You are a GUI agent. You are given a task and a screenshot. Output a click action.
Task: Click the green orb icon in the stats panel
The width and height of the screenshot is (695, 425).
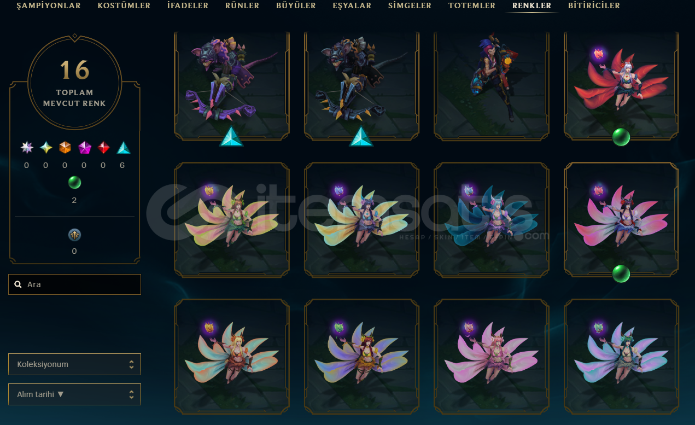click(x=74, y=183)
